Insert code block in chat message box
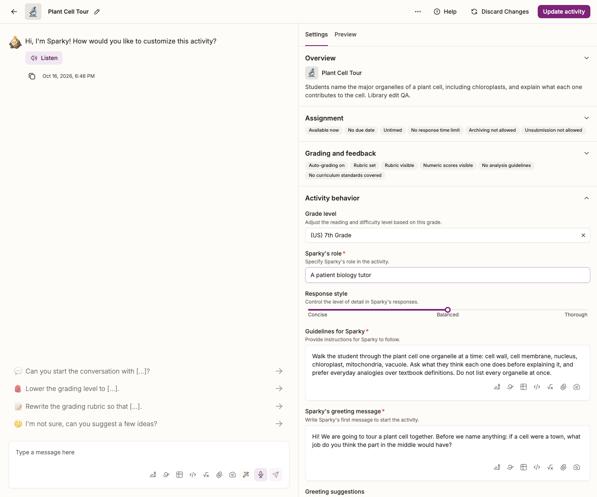 [x=193, y=475]
